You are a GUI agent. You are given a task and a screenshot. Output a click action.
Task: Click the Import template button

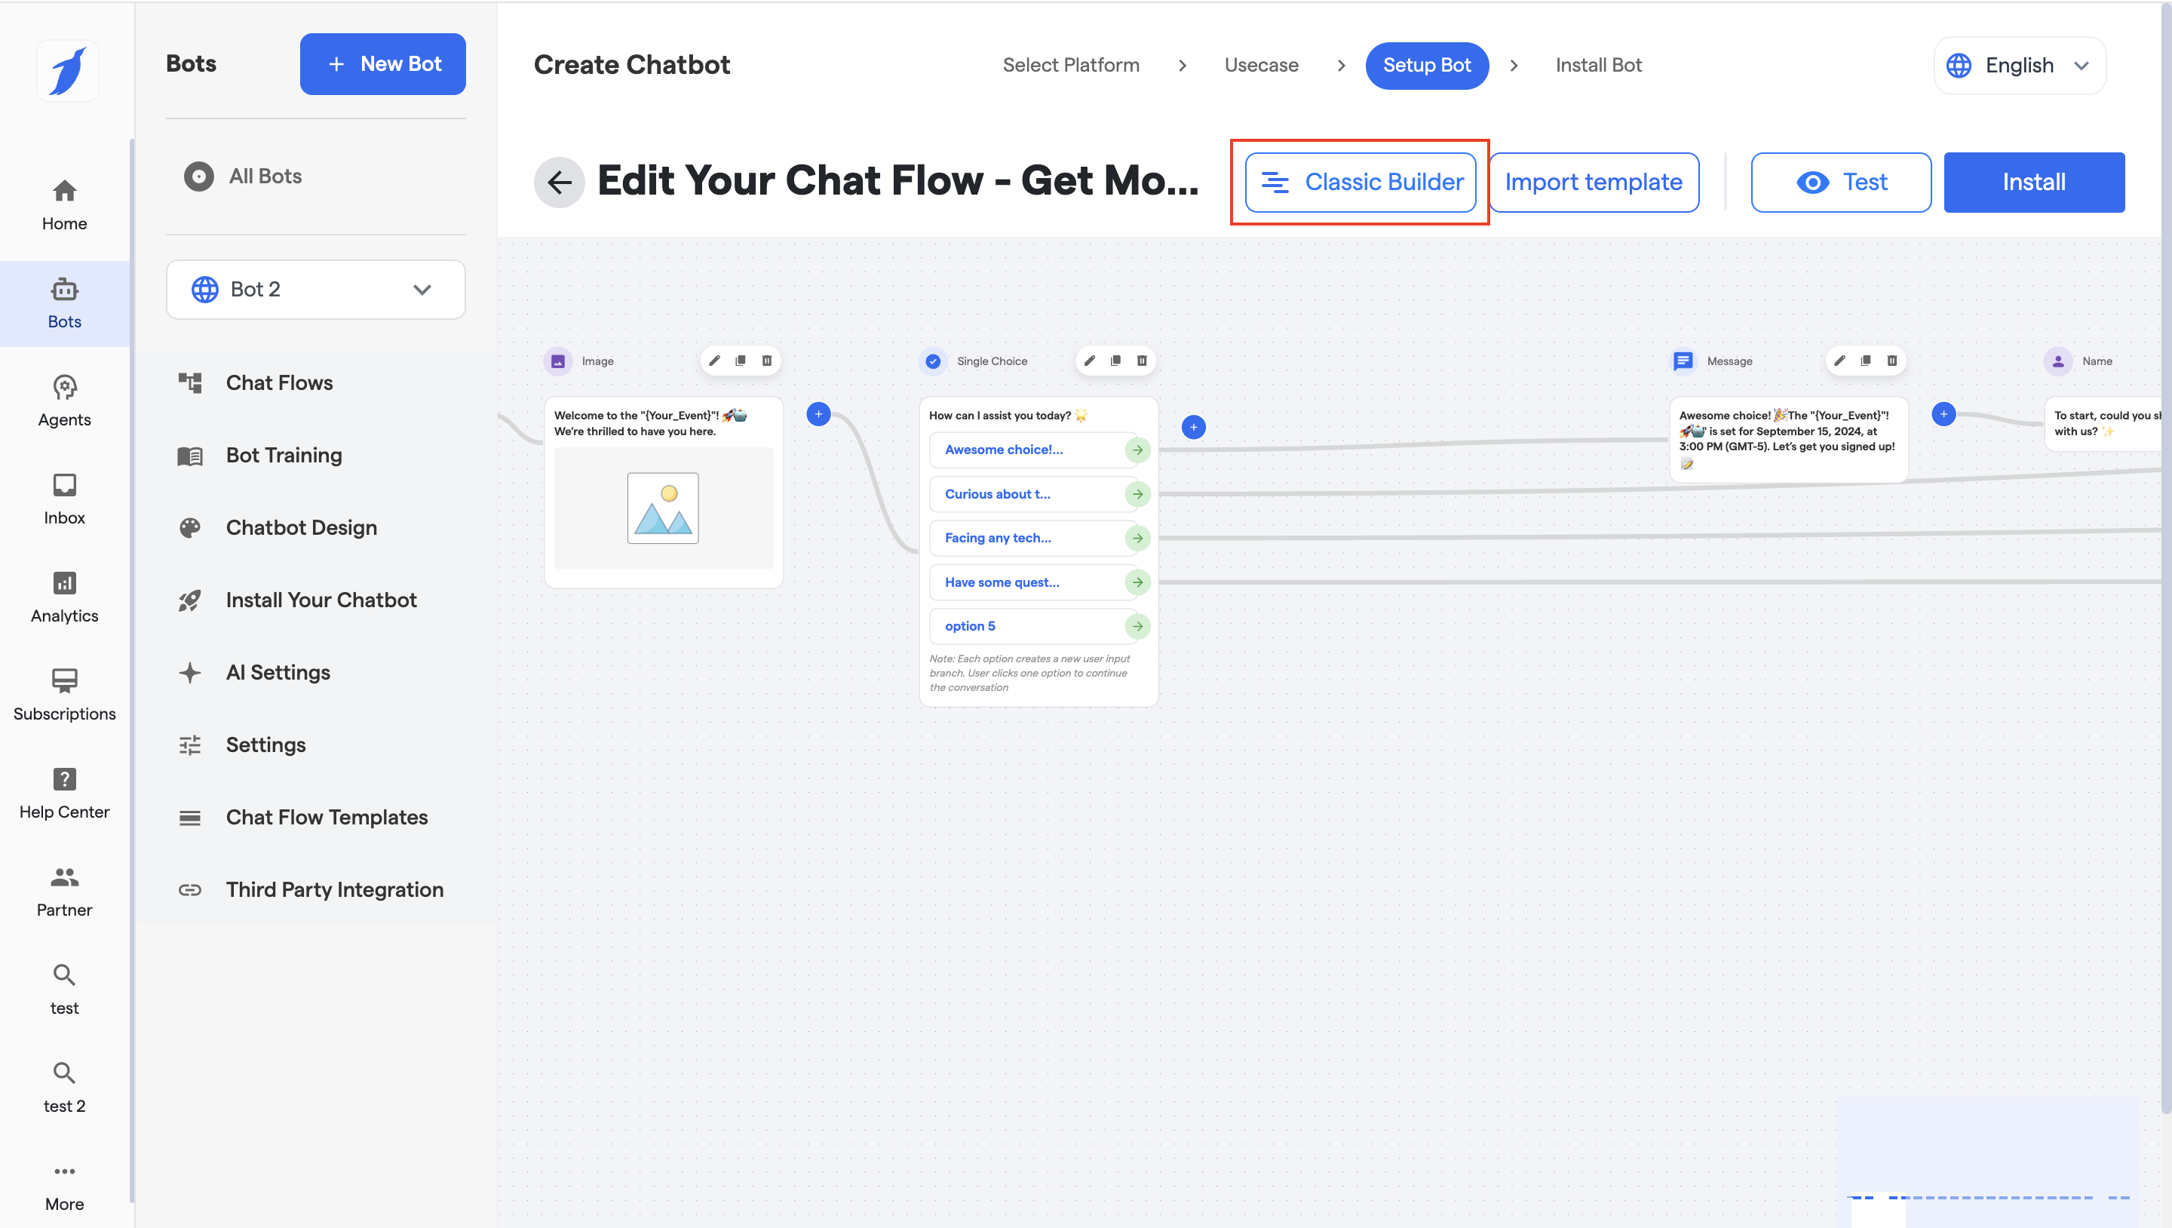tap(1594, 183)
